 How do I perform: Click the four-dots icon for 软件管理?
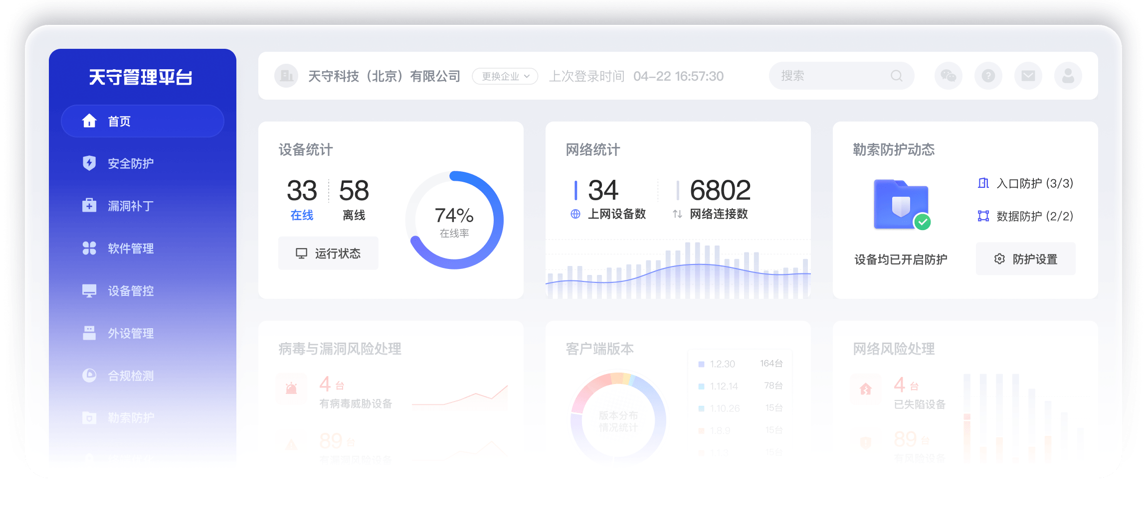click(x=89, y=248)
